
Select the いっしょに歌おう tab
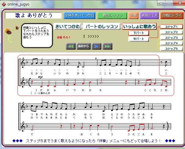coord(139,26)
